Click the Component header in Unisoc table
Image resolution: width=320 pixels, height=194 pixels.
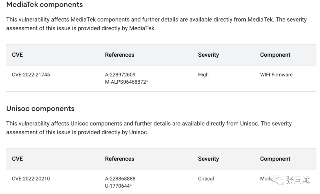(x=275, y=159)
